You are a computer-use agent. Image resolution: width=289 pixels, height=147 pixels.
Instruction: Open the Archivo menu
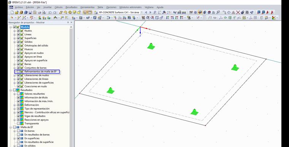click(19, 7)
